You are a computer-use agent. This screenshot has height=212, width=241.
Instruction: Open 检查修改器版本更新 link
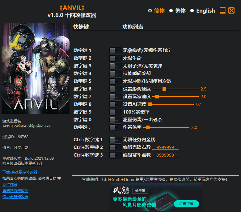tap(22, 163)
